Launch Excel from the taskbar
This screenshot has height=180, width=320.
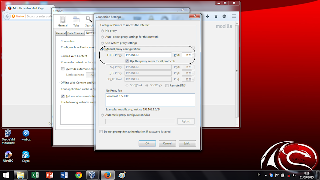(35, 175)
